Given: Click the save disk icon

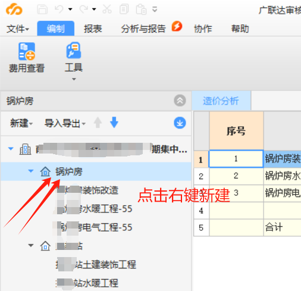Looking at the screenshot, I should [x=42, y=10].
